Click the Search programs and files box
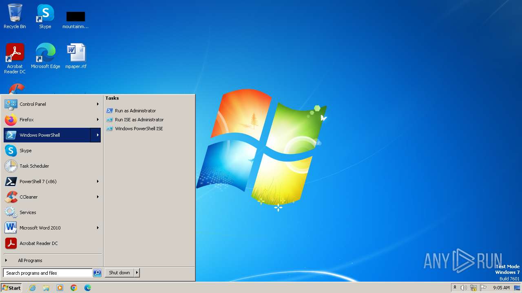Viewport: 522px width, 293px height. [x=48, y=273]
